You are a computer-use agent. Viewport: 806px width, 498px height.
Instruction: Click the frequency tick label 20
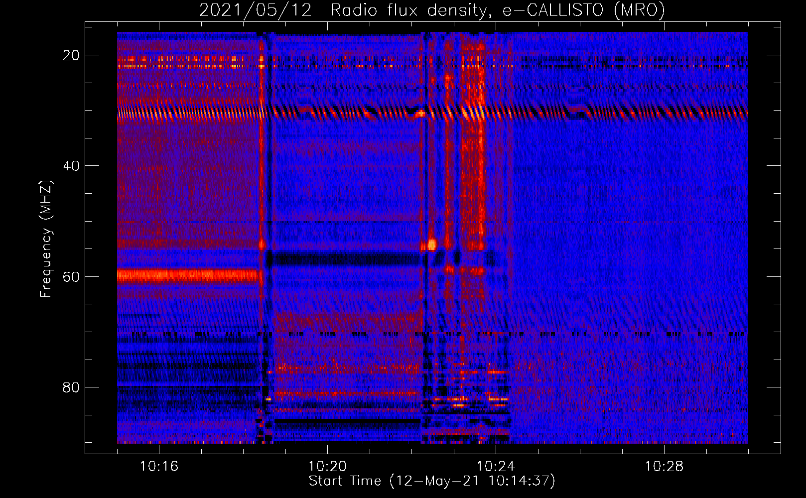tap(71, 55)
